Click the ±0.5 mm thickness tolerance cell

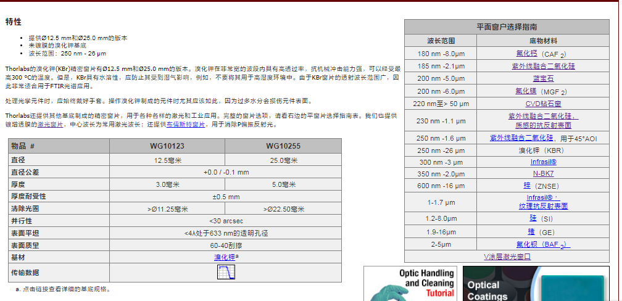(x=225, y=197)
